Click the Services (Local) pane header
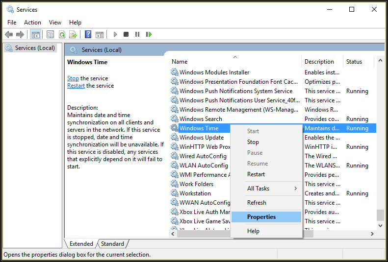 click(102, 50)
